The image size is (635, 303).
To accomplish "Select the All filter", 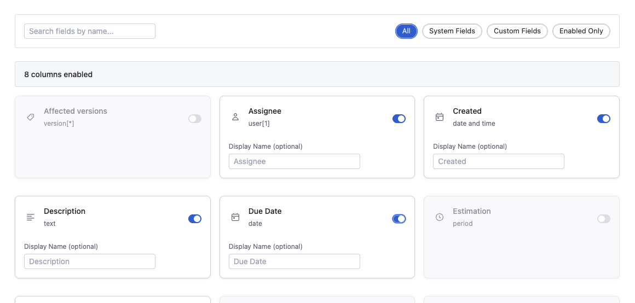I will [406, 31].
